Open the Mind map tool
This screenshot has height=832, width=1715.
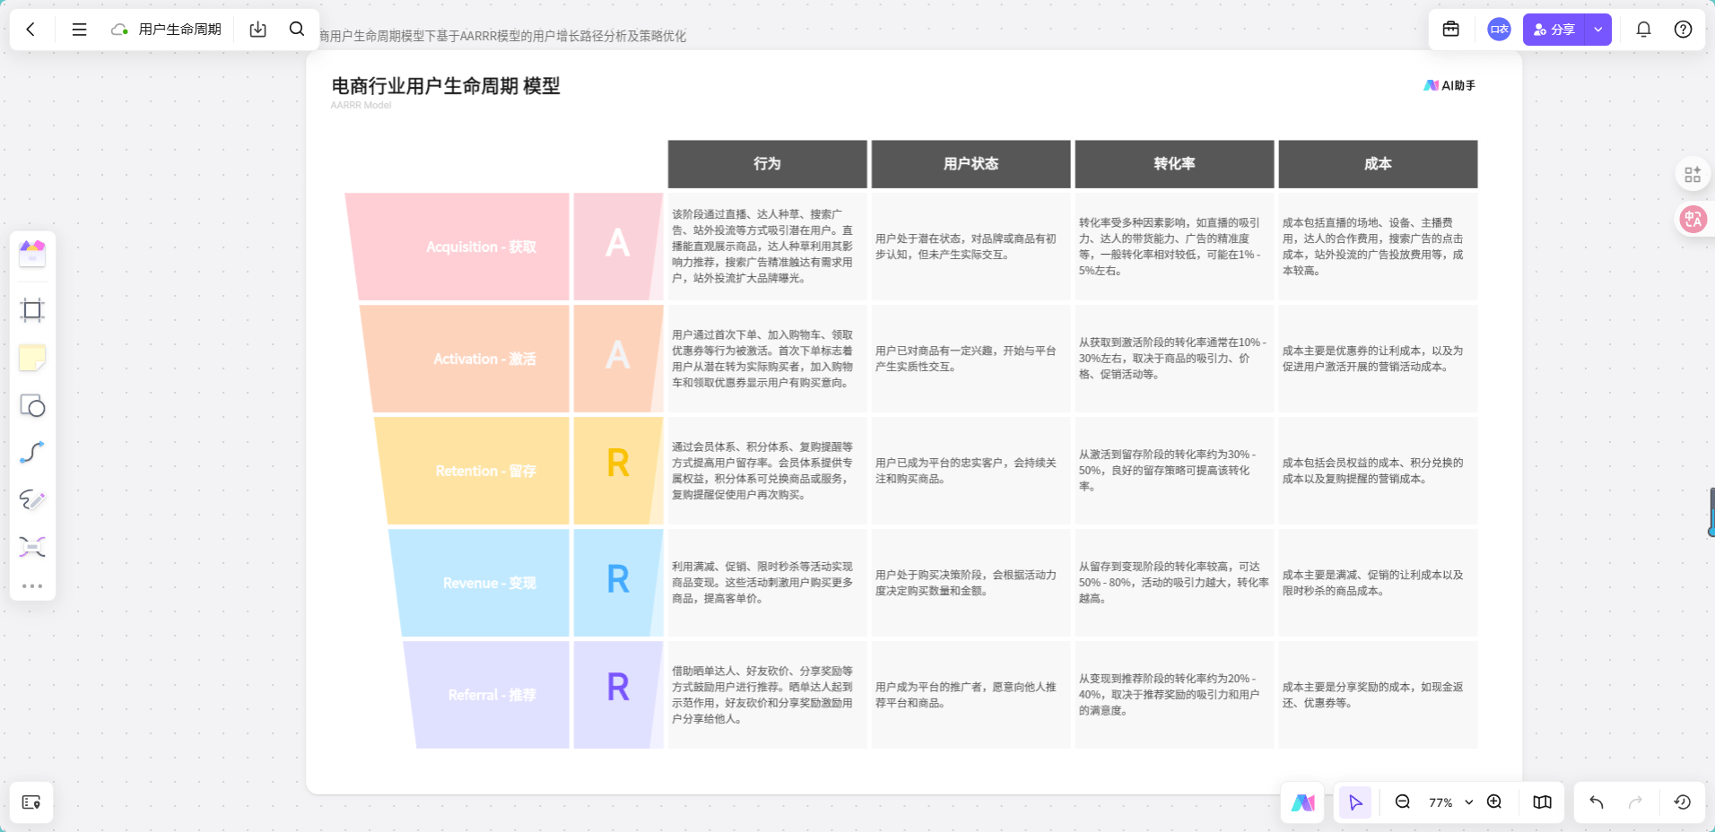(32, 547)
